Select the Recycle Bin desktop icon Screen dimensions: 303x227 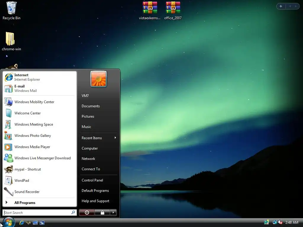[12, 11]
